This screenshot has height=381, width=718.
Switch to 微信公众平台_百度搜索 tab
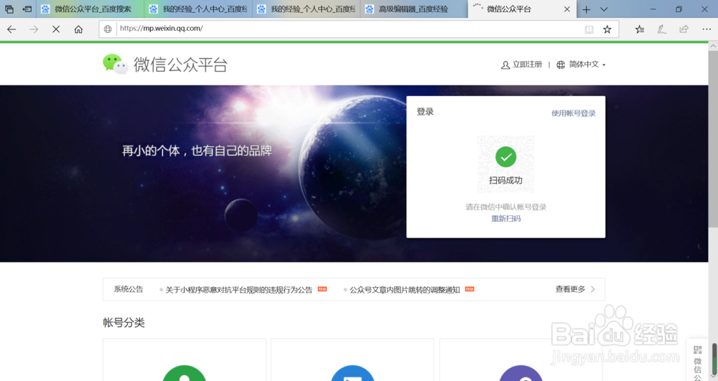click(90, 9)
